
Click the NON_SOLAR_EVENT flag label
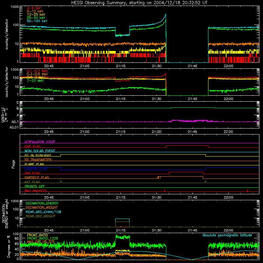click(40, 151)
